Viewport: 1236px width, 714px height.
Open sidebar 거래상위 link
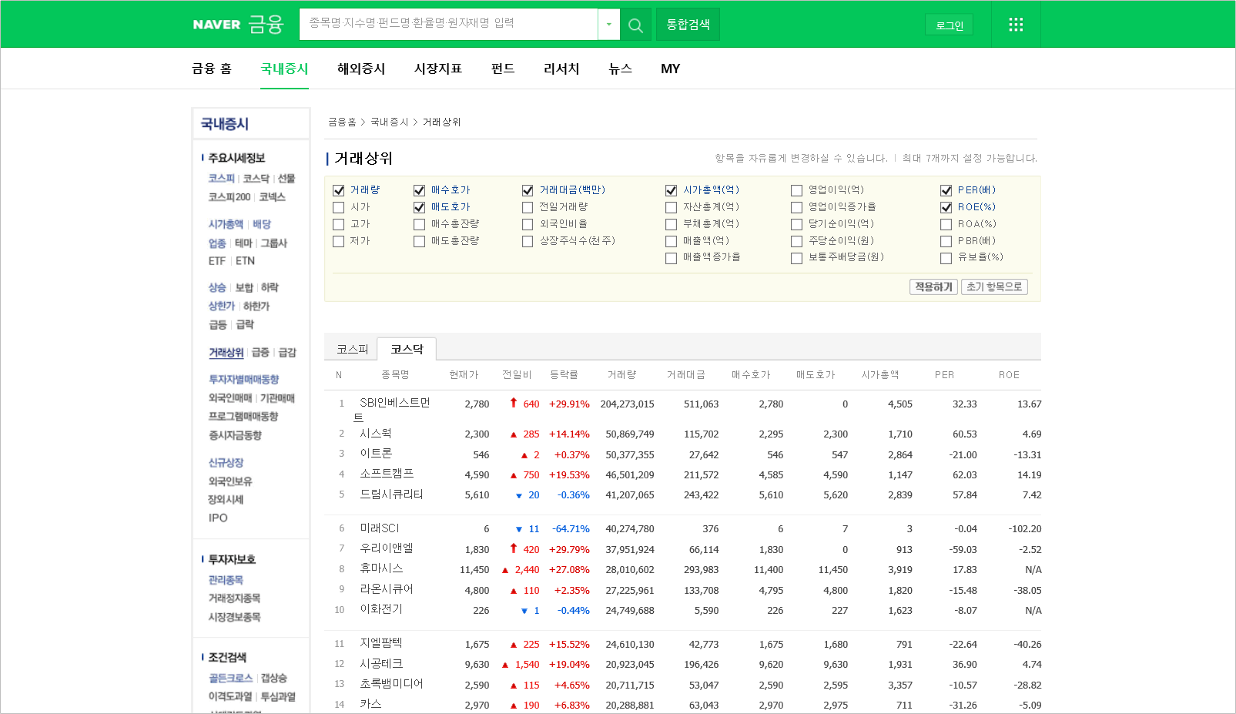pos(226,353)
